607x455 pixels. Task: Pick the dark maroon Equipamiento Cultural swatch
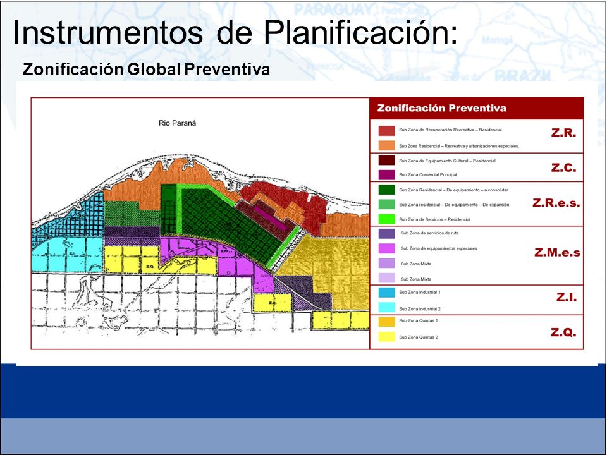coord(386,160)
